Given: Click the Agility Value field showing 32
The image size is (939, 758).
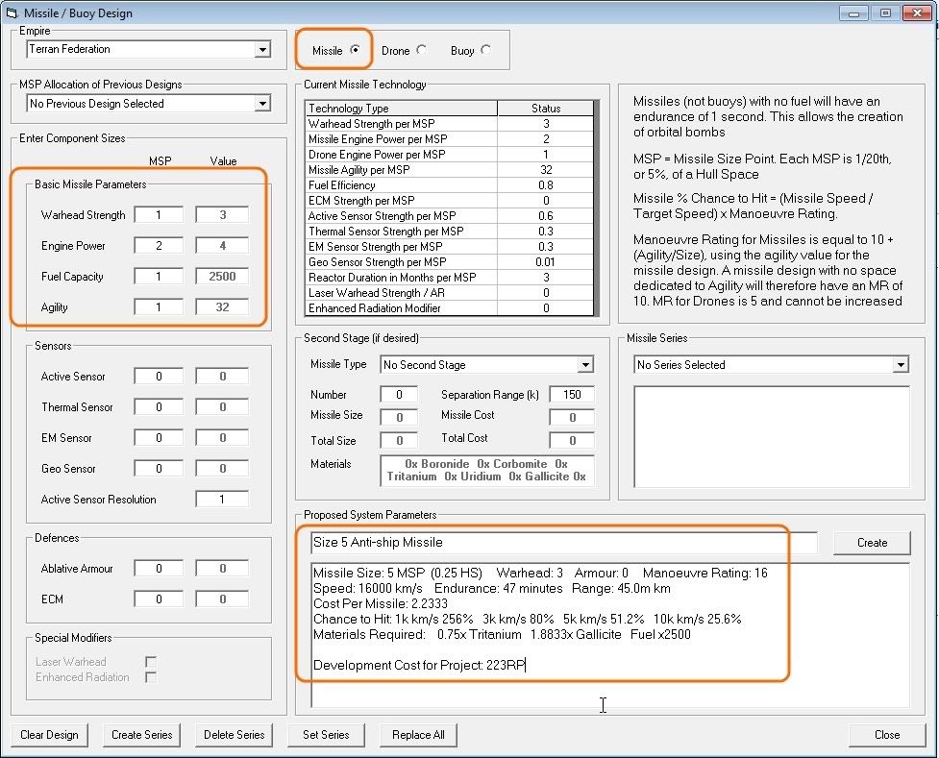Looking at the screenshot, I should [x=222, y=307].
